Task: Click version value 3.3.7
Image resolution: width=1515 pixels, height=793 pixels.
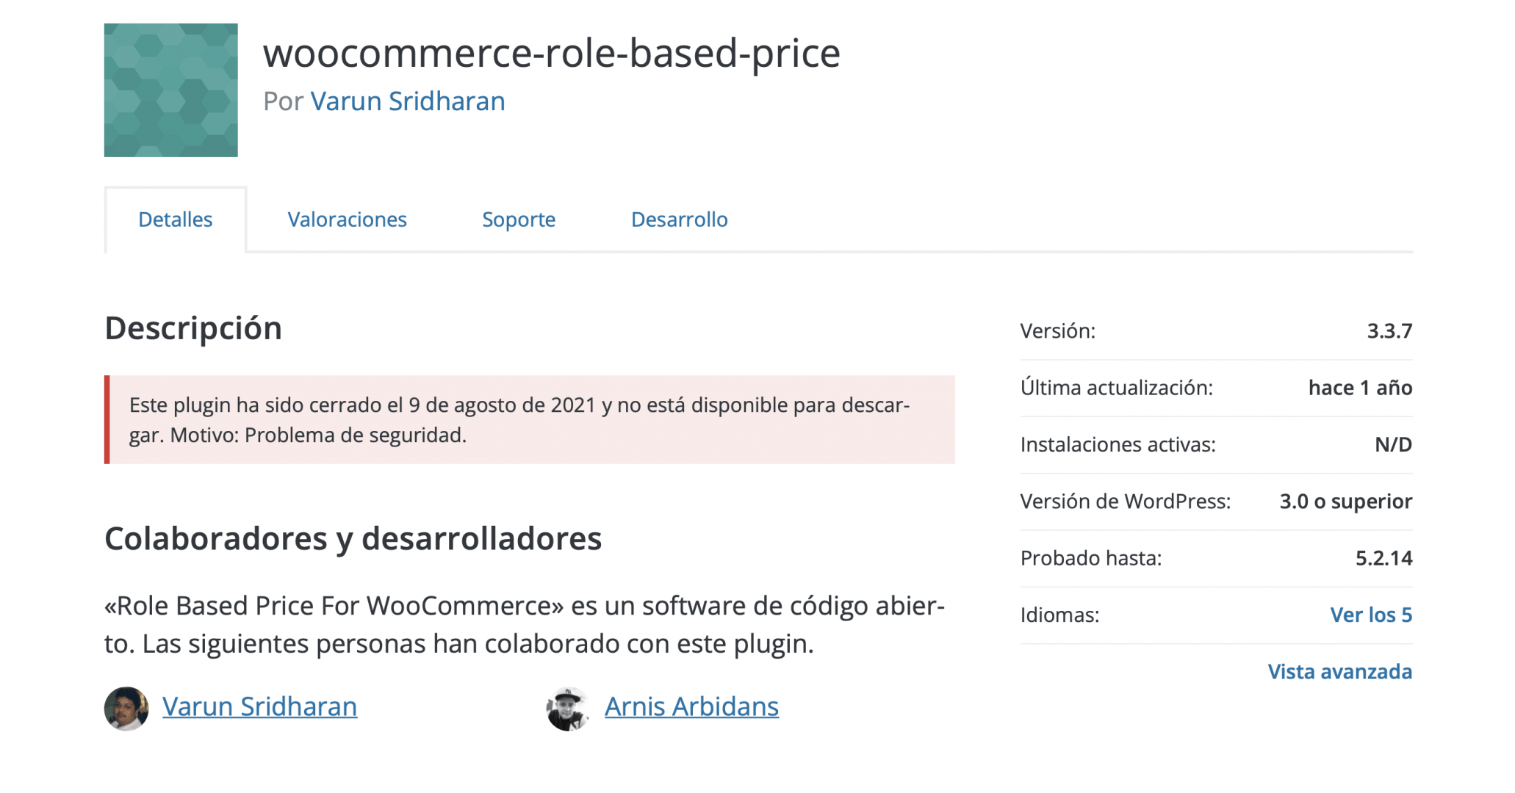Action: pyautogui.click(x=1389, y=330)
